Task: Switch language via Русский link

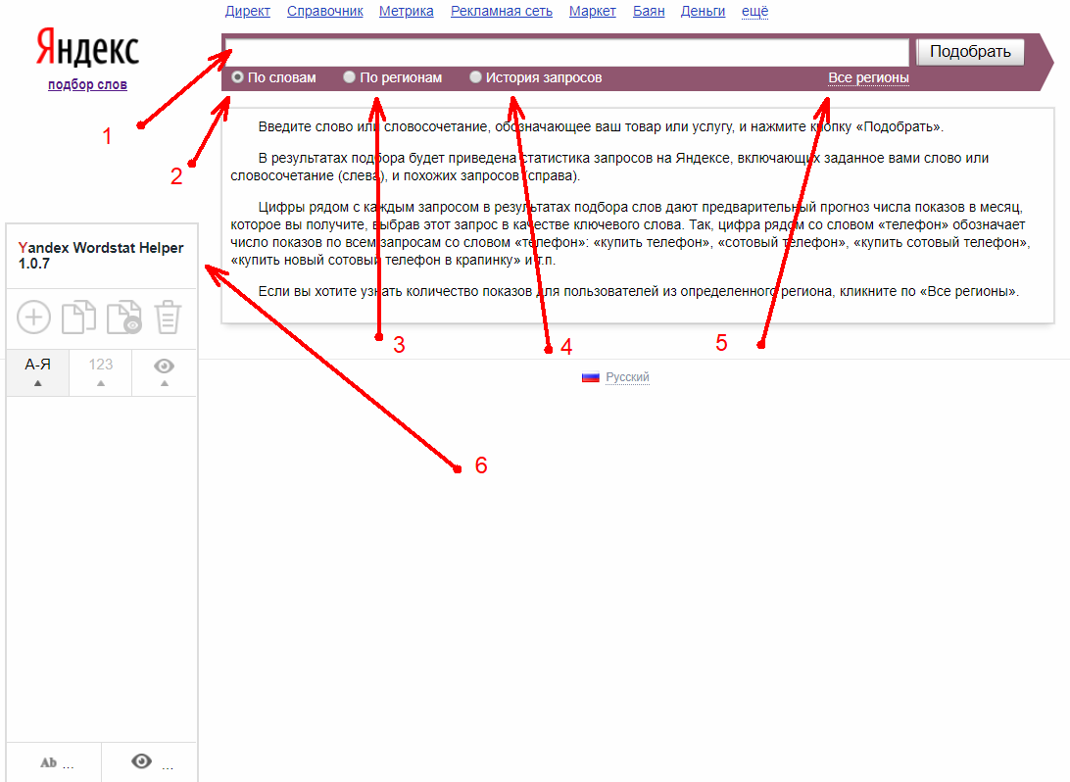Action: click(x=627, y=376)
